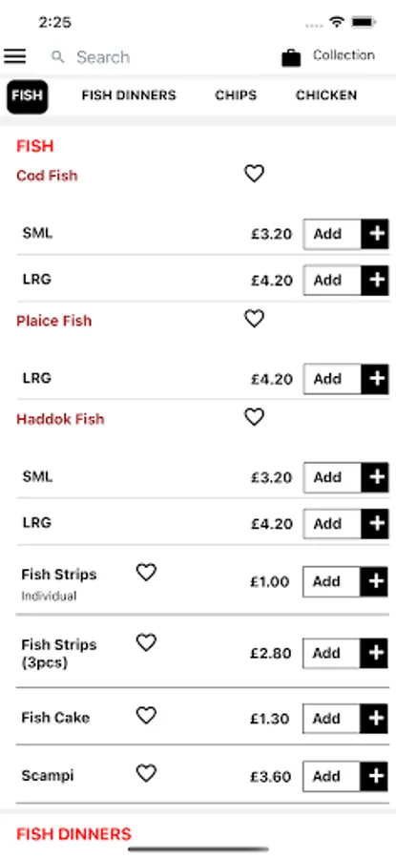The height and width of the screenshot is (859, 396).
Task: Toggle heart for Fish Strips Individual
Action: [146, 572]
